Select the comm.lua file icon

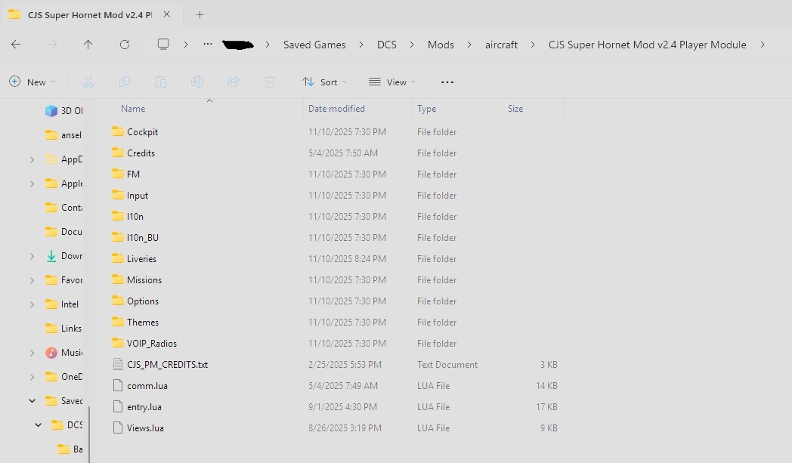pos(118,385)
